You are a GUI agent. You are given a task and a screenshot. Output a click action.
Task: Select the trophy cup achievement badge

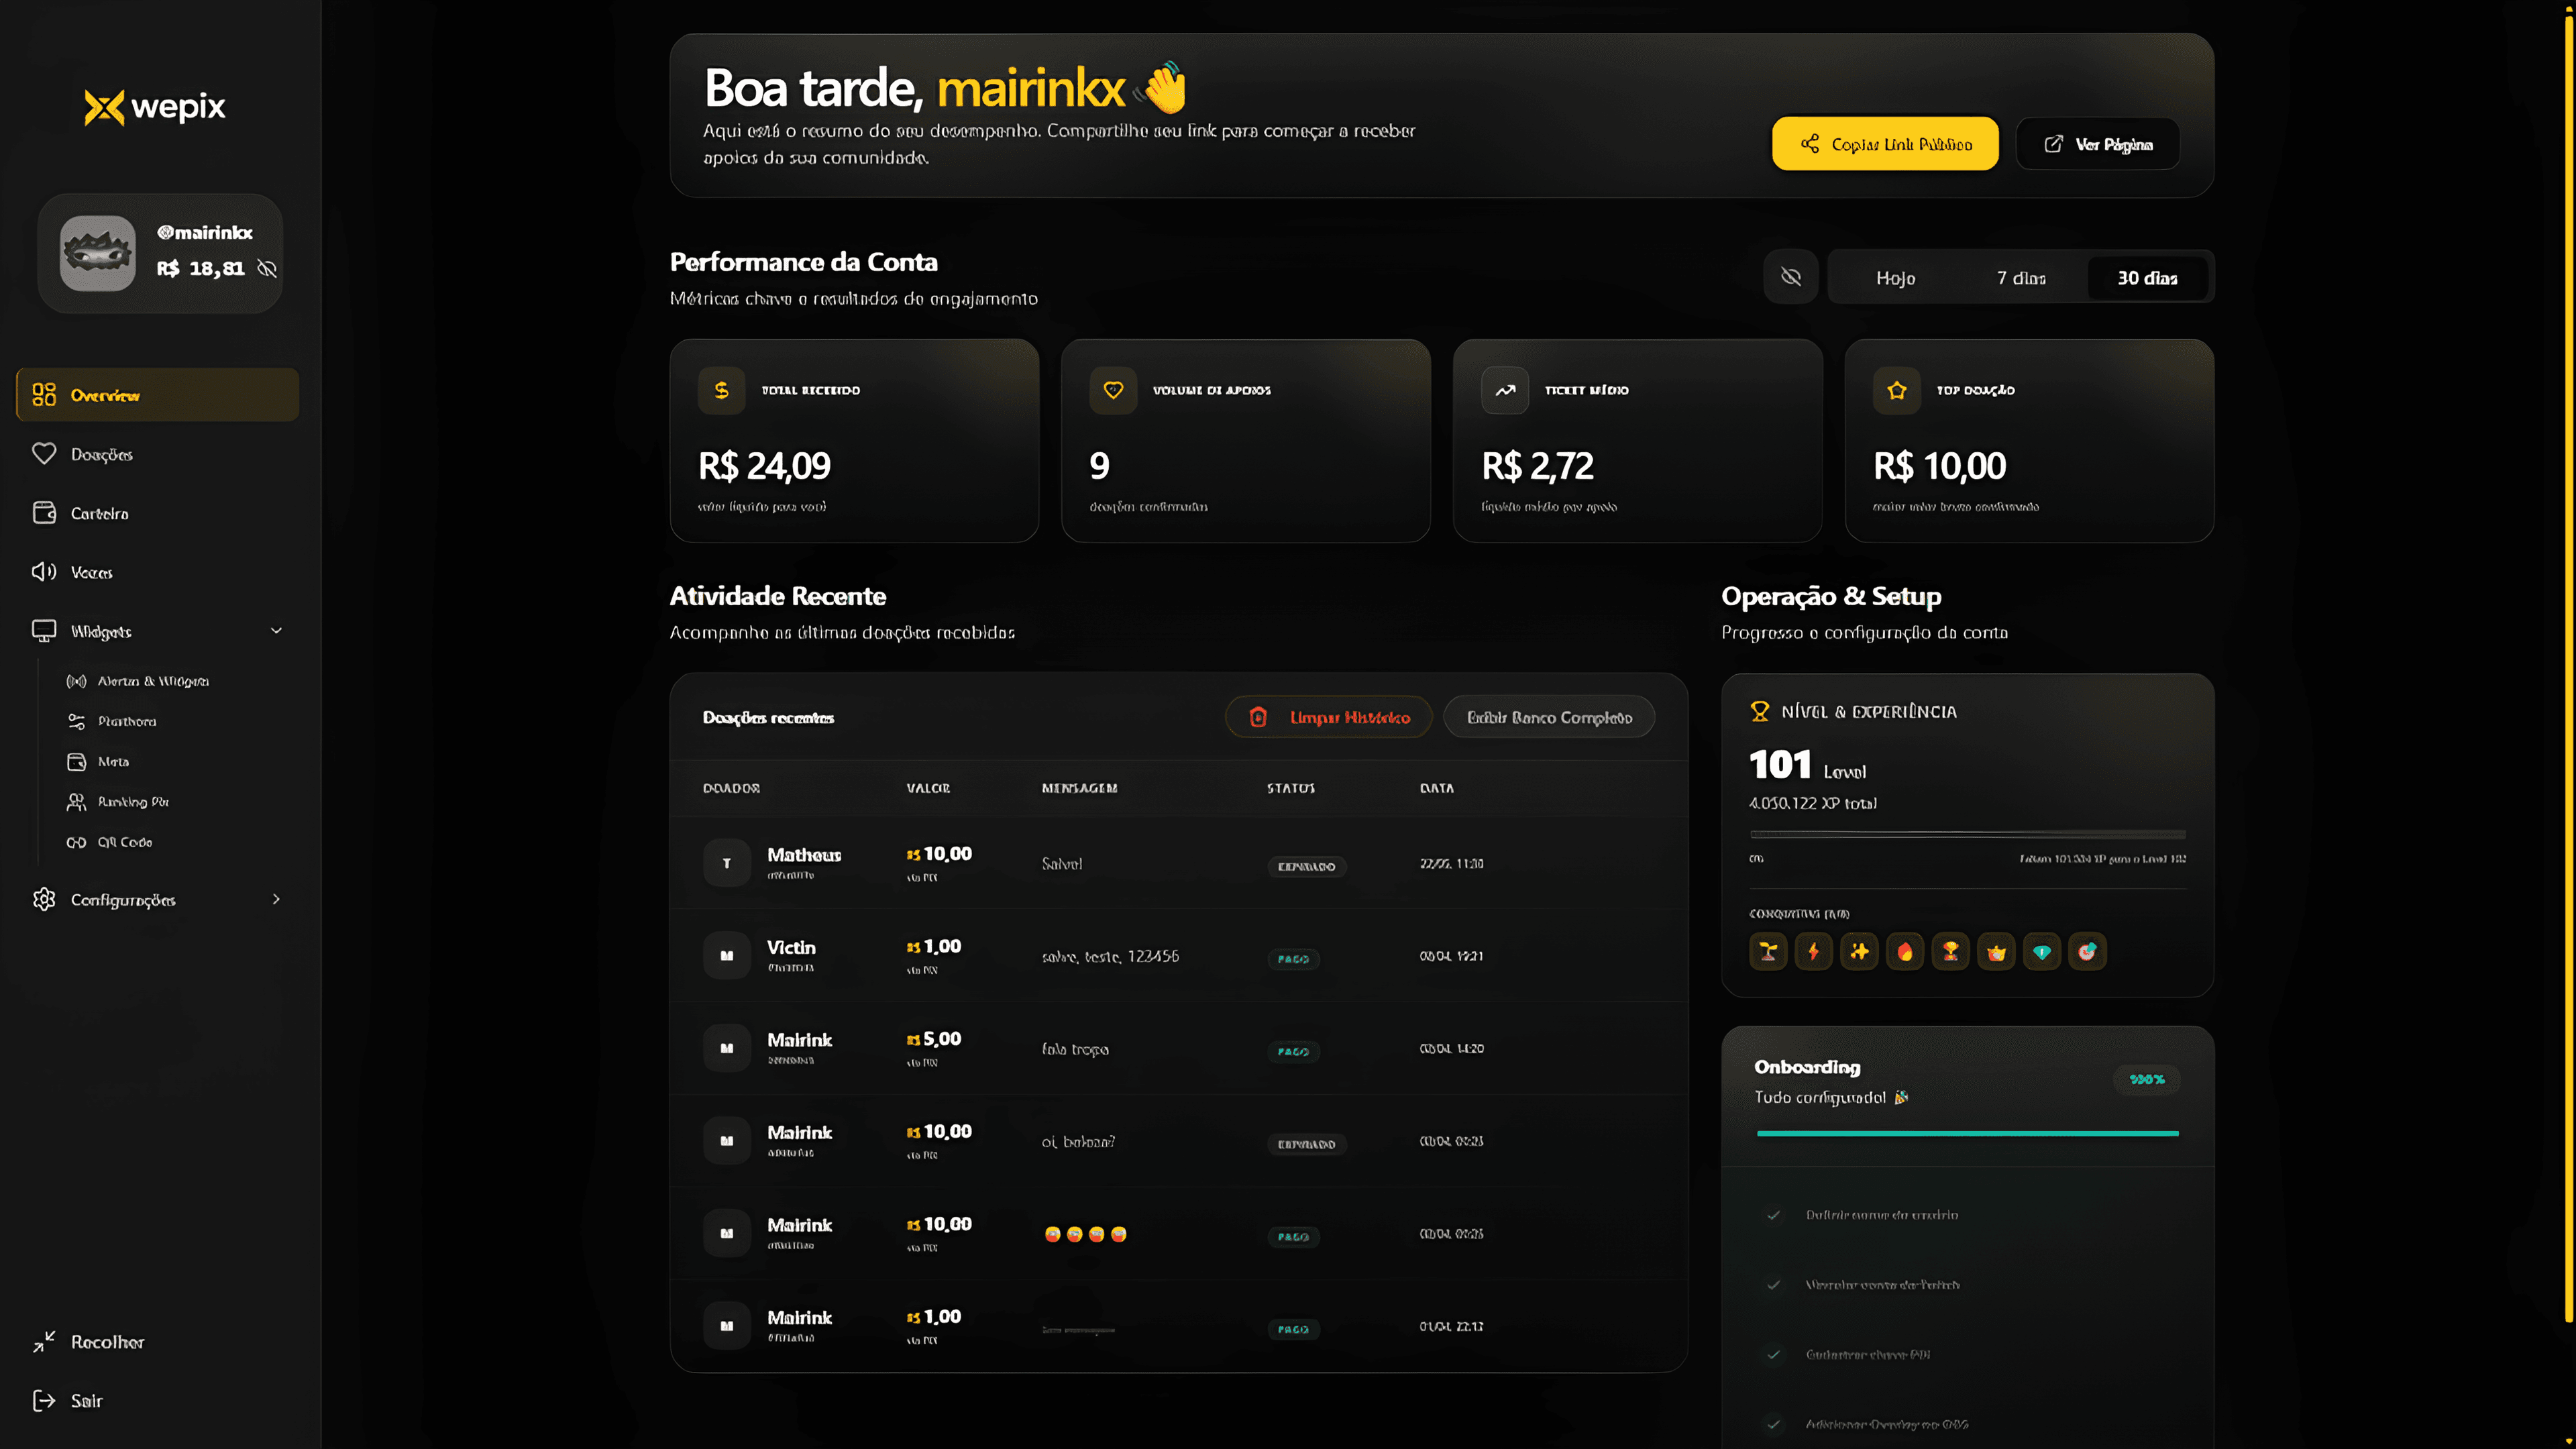pyautogui.click(x=1951, y=952)
